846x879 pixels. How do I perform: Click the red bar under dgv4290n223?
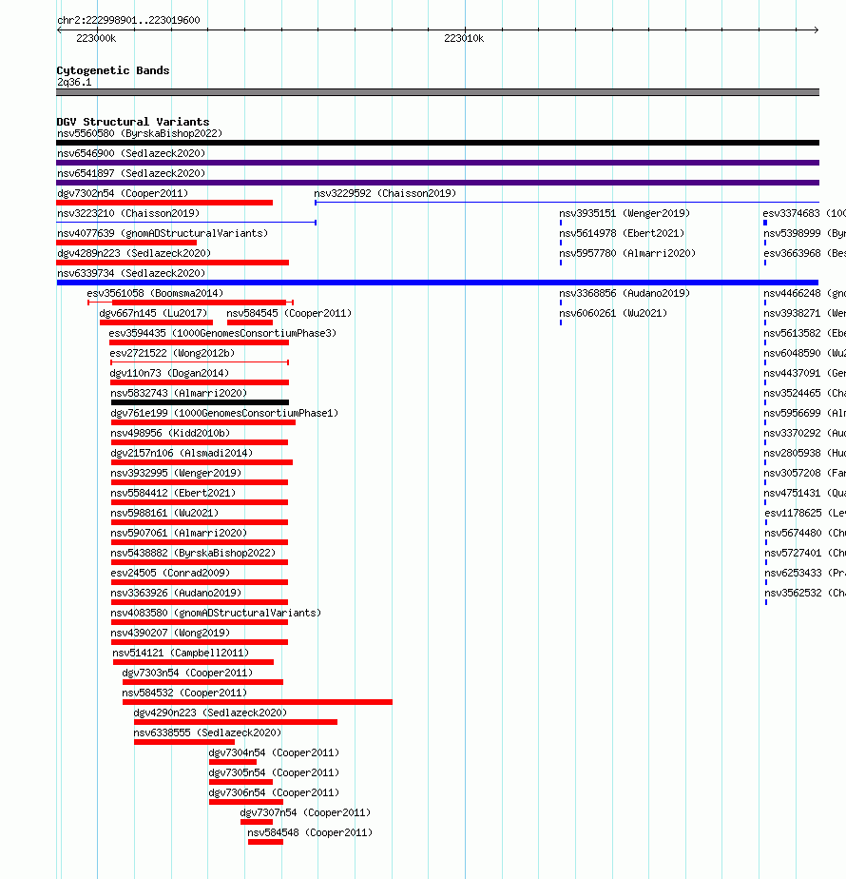236,722
